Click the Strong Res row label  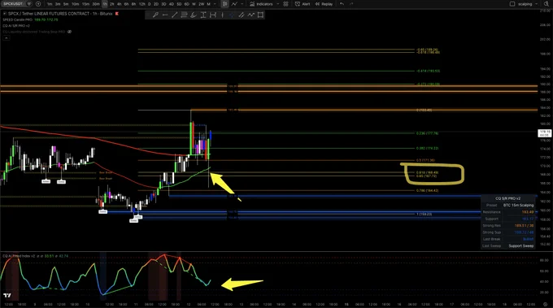pyautogui.click(x=491, y=226)
